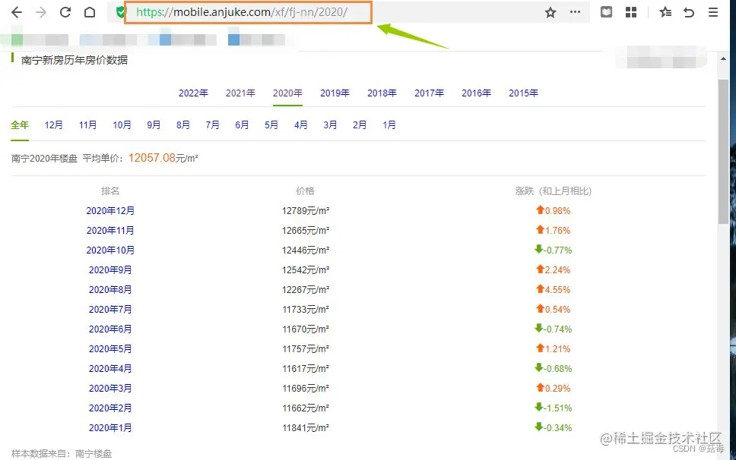Click inside the address bar URL field

coord(251,12)
